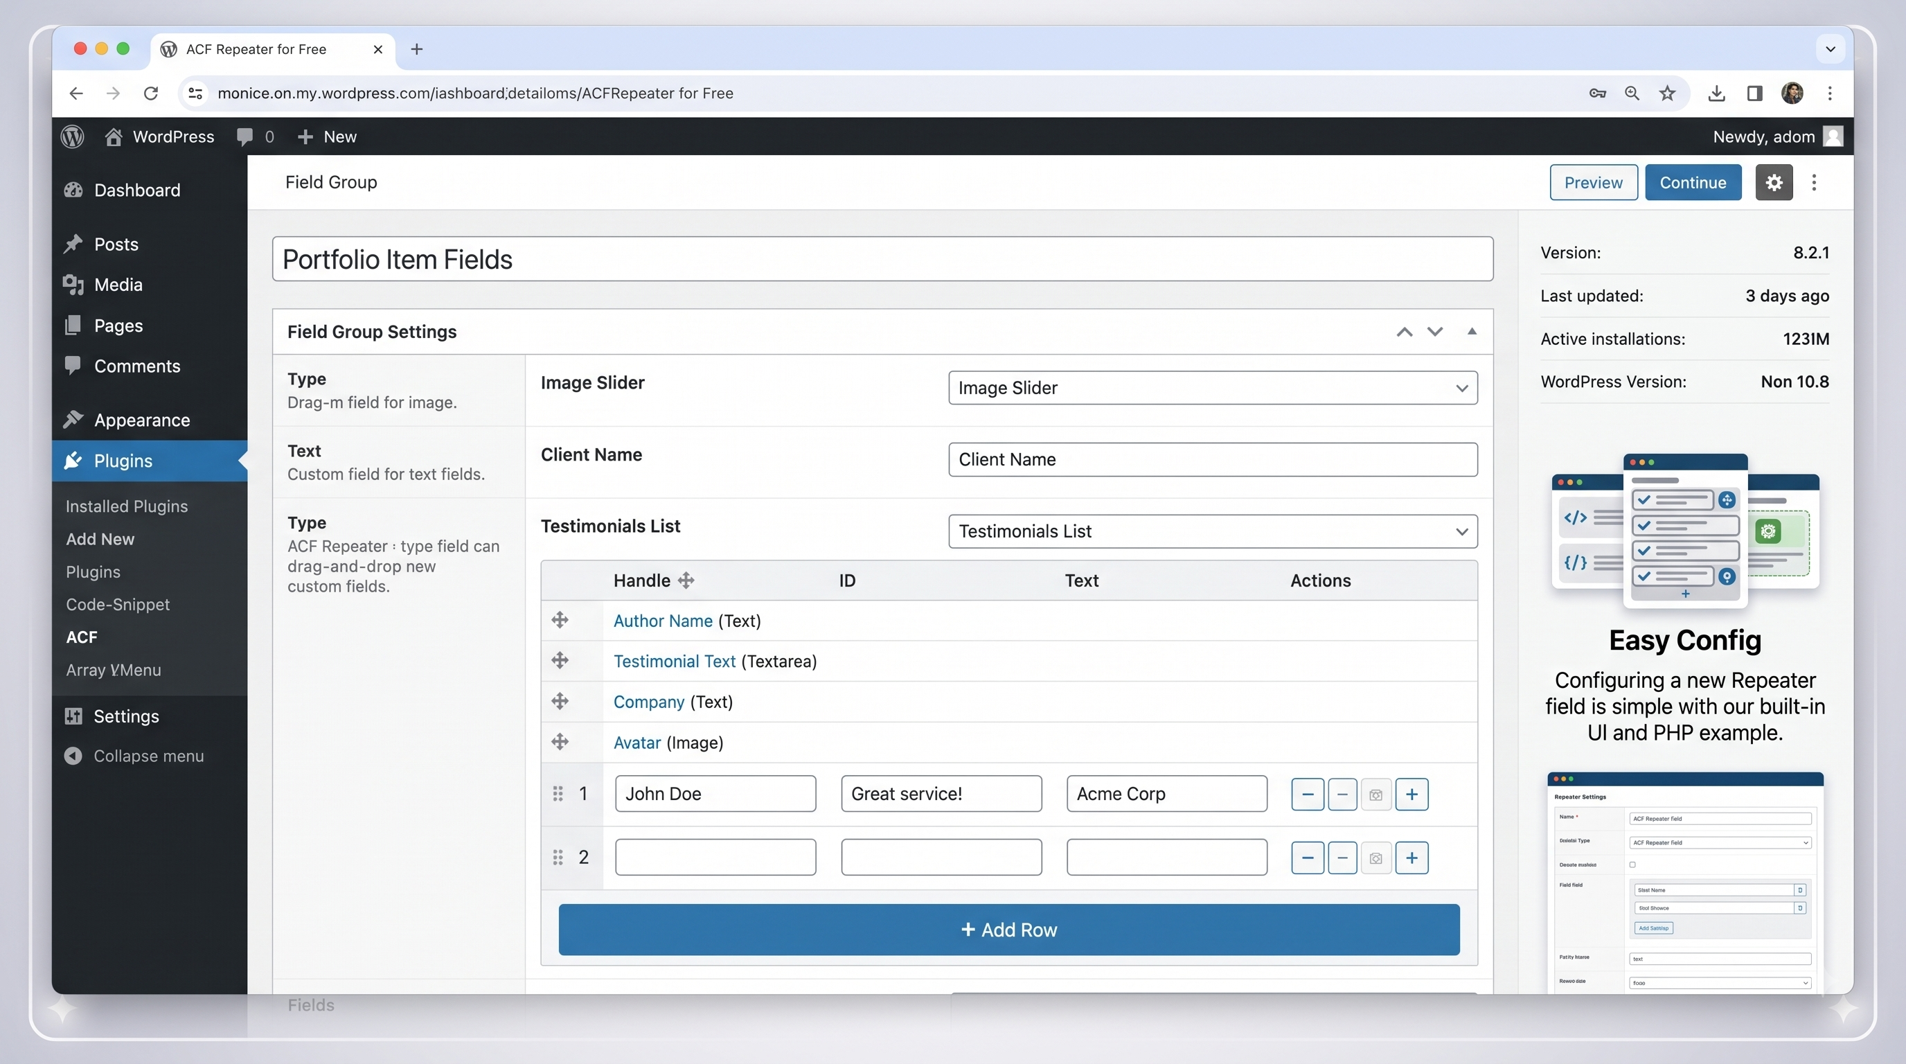Open the tab list chevron in Chrome
1906x1064 pixels.
pyautogui.click(x=1830, y=50)
